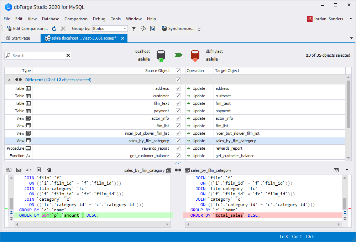Viewport: 356px width, 242px height.
Task: Open the Tools menu
Action: pyautogui.click(x=116, y=19)
